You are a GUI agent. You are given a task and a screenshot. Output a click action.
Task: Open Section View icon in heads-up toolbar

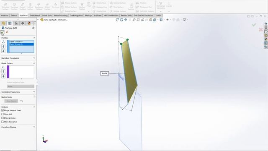[151, 20]
